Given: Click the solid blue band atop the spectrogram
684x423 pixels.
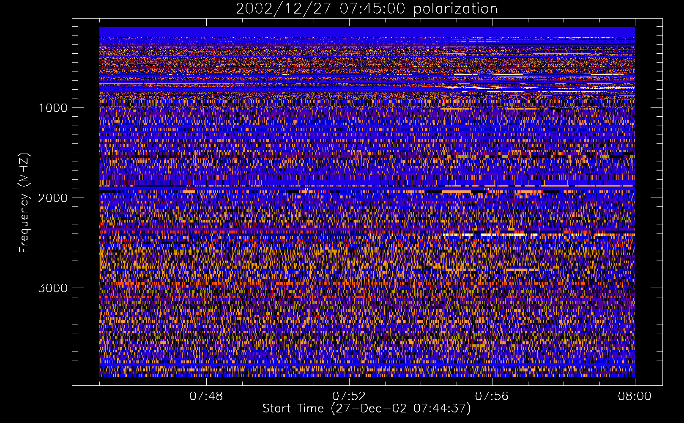Looking at the screenshot, I should coord(367,32).
